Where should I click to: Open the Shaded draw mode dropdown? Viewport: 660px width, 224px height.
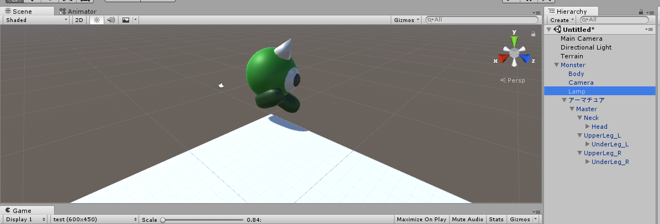tap(36, 20)
